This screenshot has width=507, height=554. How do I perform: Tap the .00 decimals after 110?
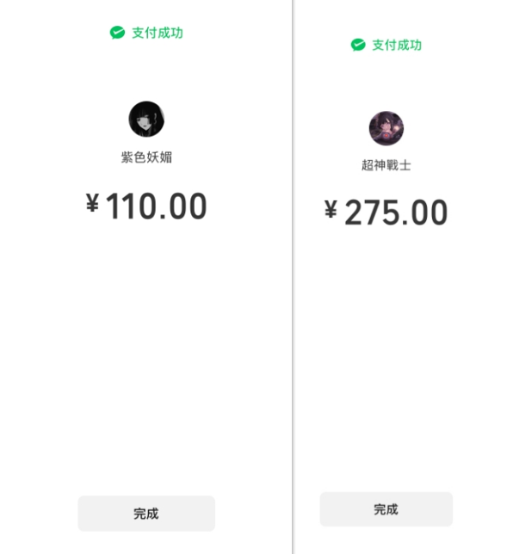(183, 206)
